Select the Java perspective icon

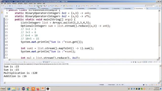[160, 6]
